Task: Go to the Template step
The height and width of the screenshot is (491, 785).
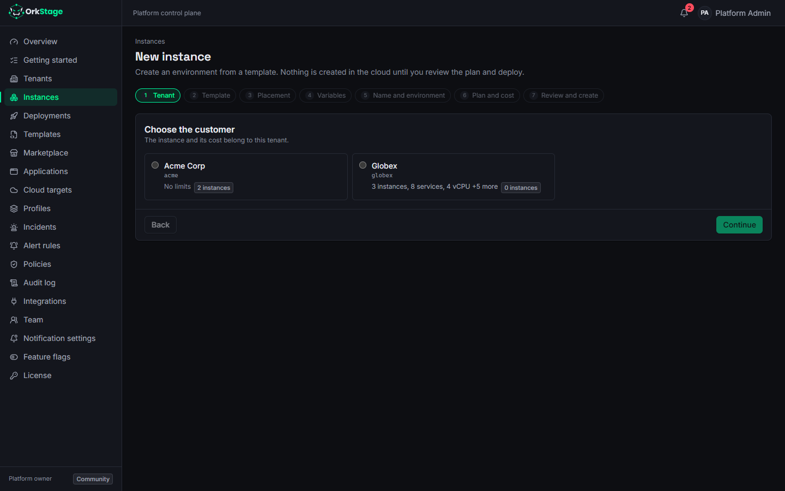Action: tap(210, 95)
